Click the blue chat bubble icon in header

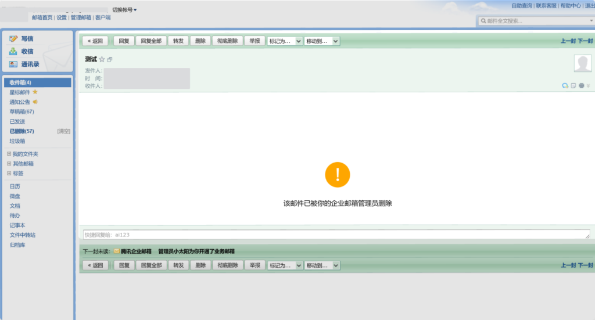pyautogui.click(x=565, y=86)
